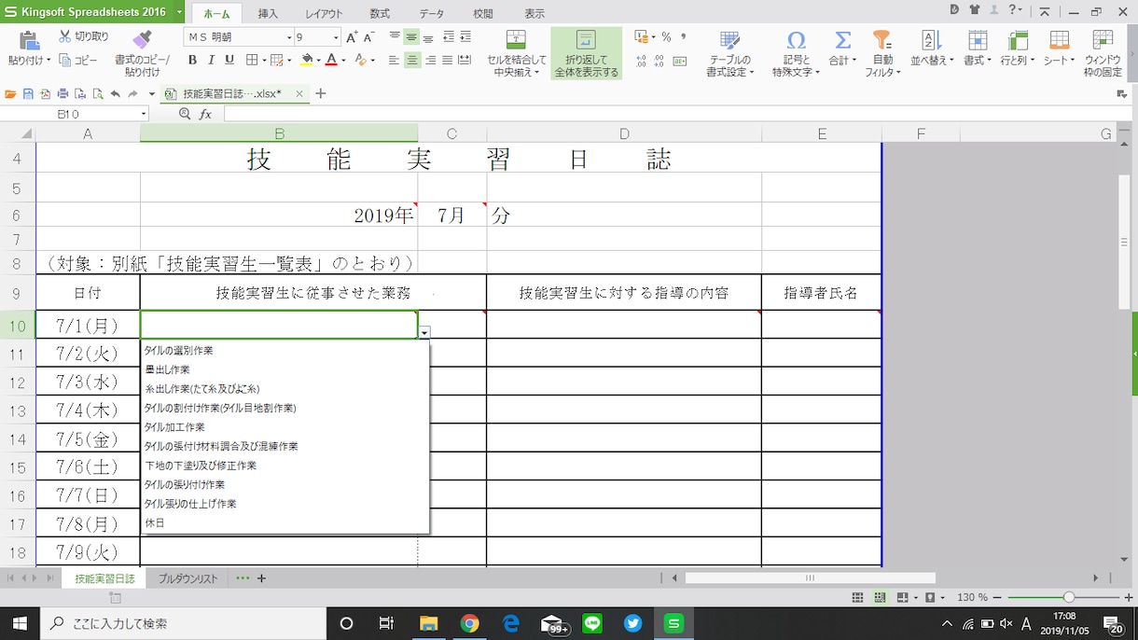Click the decrease indent icon
Screen dimensions: 1138x640
pos(450,37)
